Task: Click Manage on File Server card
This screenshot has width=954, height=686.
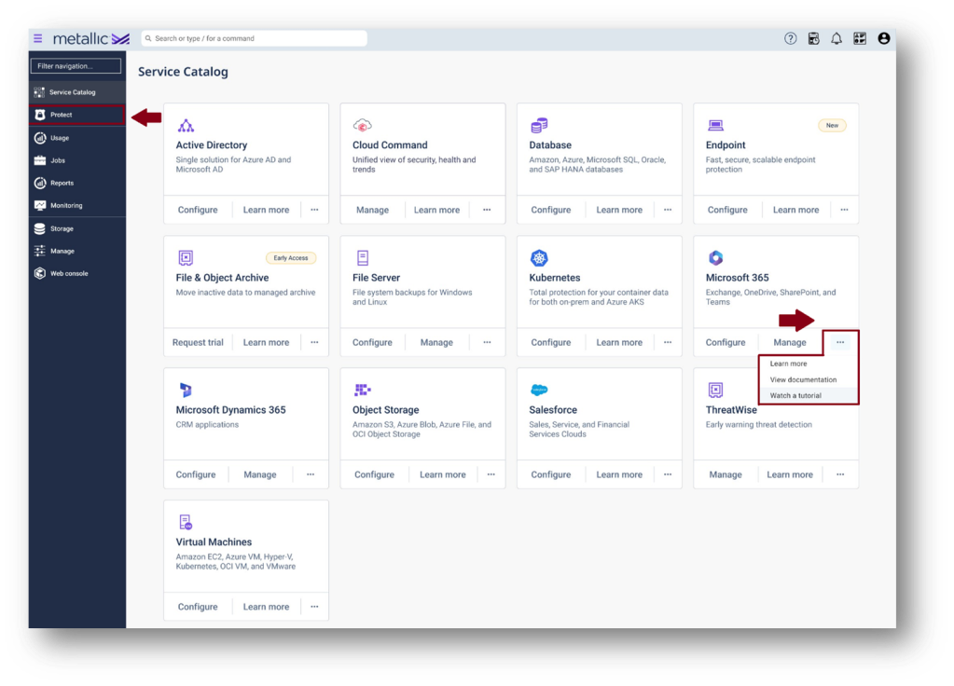Action: click(x=436, y=342)
